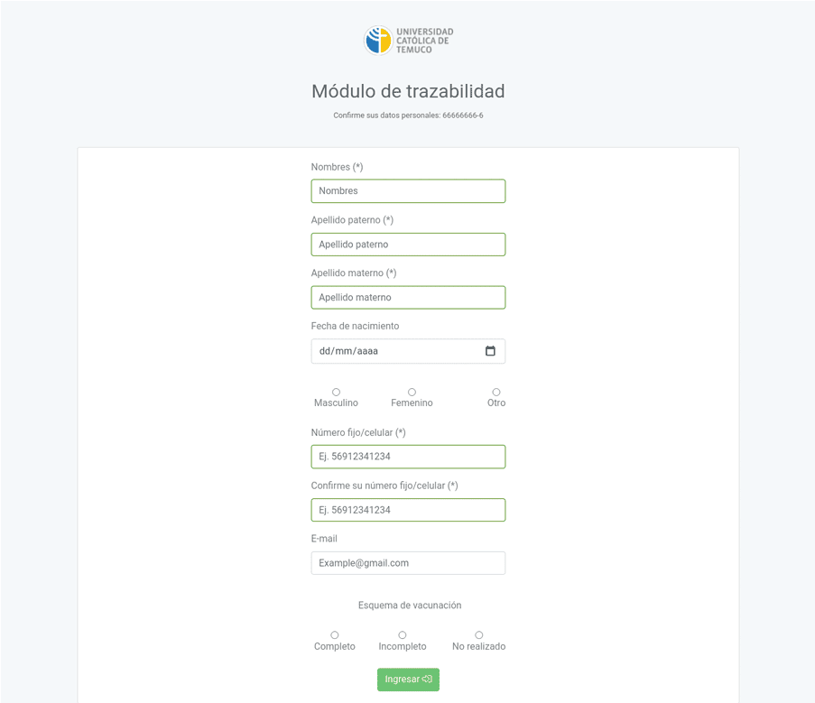Choose the Otro gender option
This screenshot has width=815, height=703.
[496, 392]
